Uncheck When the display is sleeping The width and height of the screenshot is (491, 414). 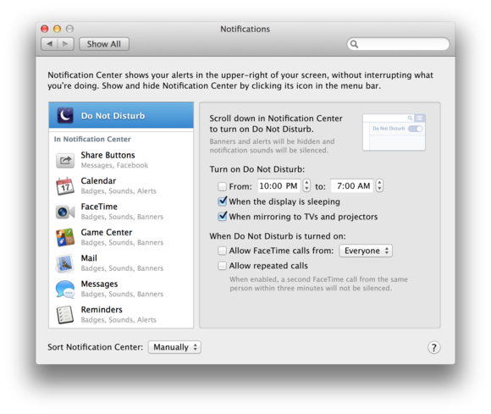[222, 201]
